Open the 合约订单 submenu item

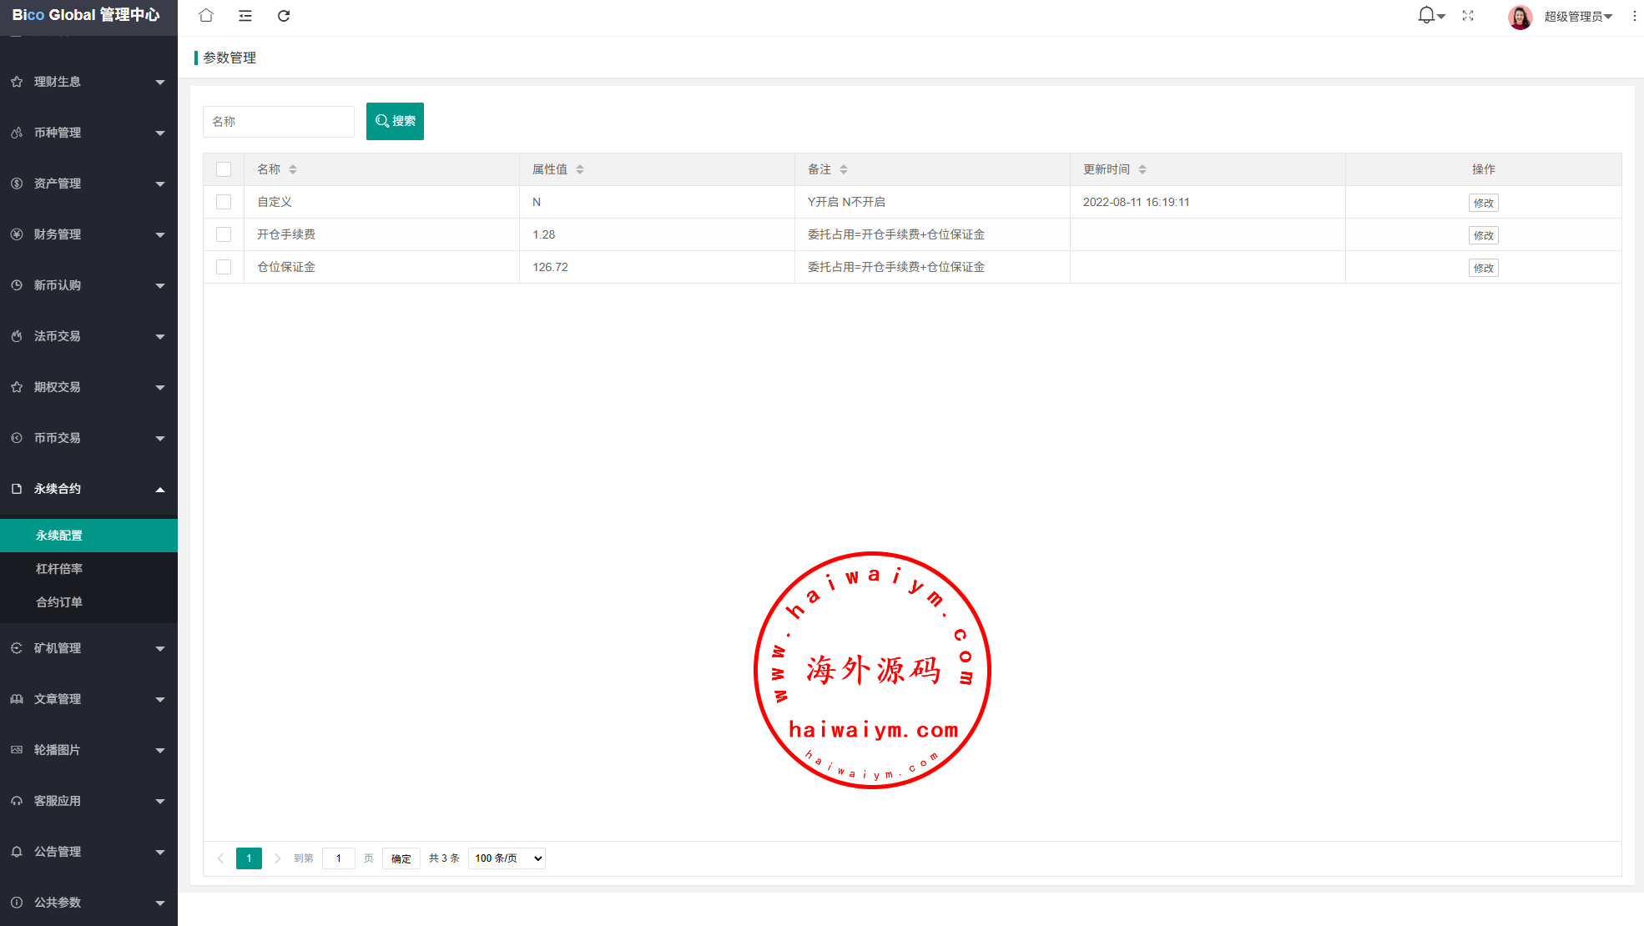click(59, 602)
